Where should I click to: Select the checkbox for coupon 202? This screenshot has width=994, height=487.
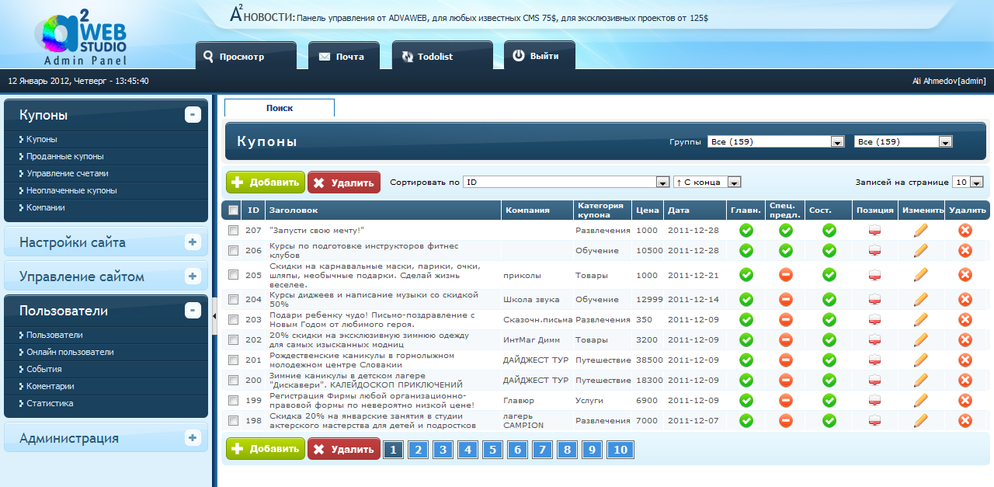[233, 339]
